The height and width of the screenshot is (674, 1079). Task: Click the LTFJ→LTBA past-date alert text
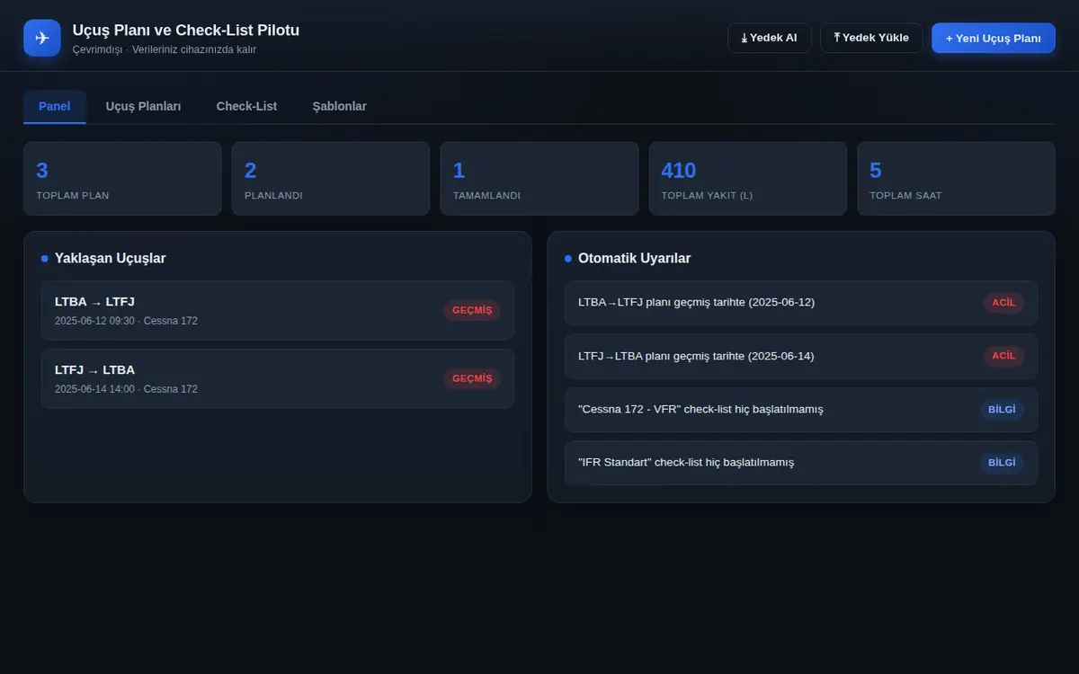coord(696,356)
